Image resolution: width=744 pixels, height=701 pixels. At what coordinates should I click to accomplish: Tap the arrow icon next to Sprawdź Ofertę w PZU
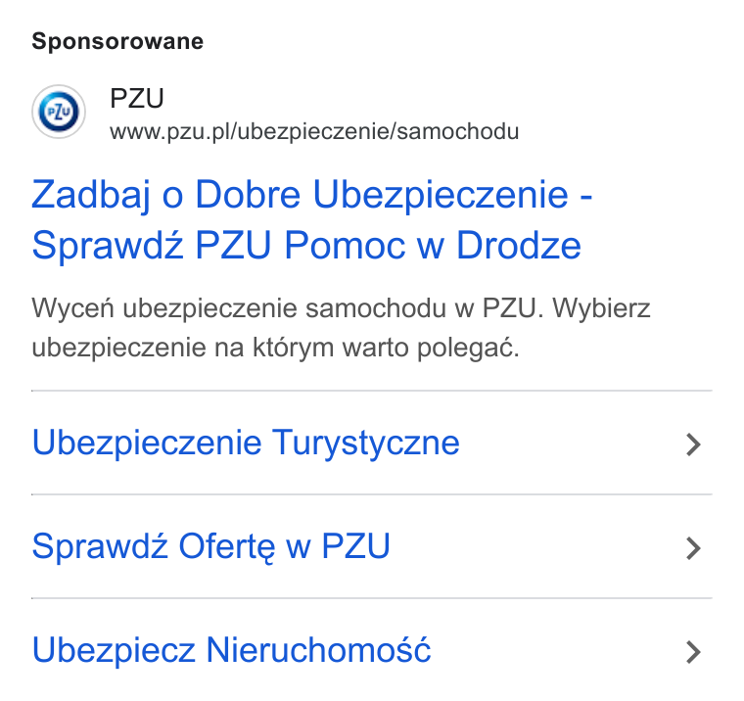pos(693,548)
